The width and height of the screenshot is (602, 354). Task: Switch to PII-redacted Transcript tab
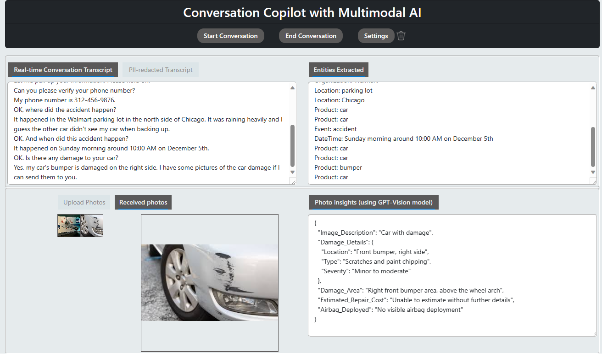point(161,70)
